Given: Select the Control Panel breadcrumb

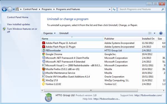Looking at the screenshot, I should [30, 9].
